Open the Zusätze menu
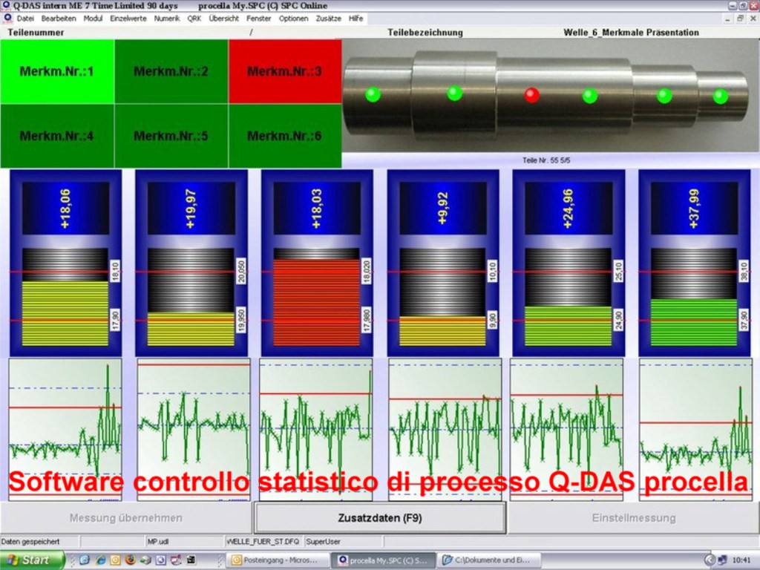The height and width of the screenshot is (570, 760). tap(328, 19)
